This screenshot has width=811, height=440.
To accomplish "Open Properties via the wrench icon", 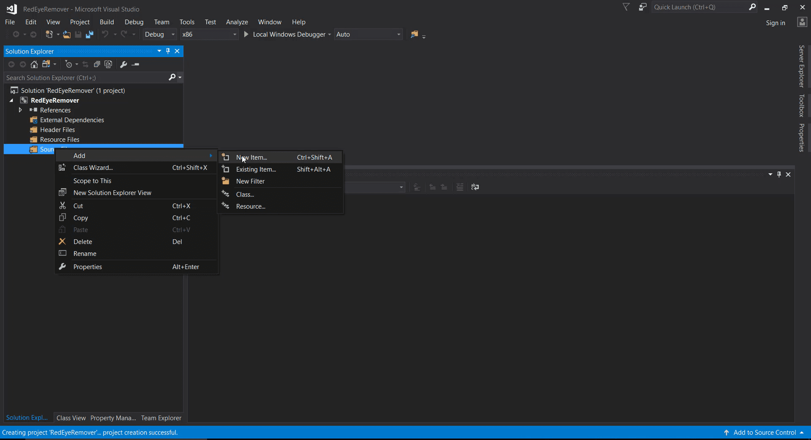I will tap(123, 65).
